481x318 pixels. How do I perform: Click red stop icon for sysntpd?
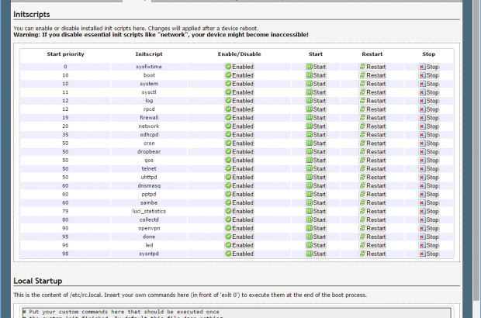pos(422,254)
